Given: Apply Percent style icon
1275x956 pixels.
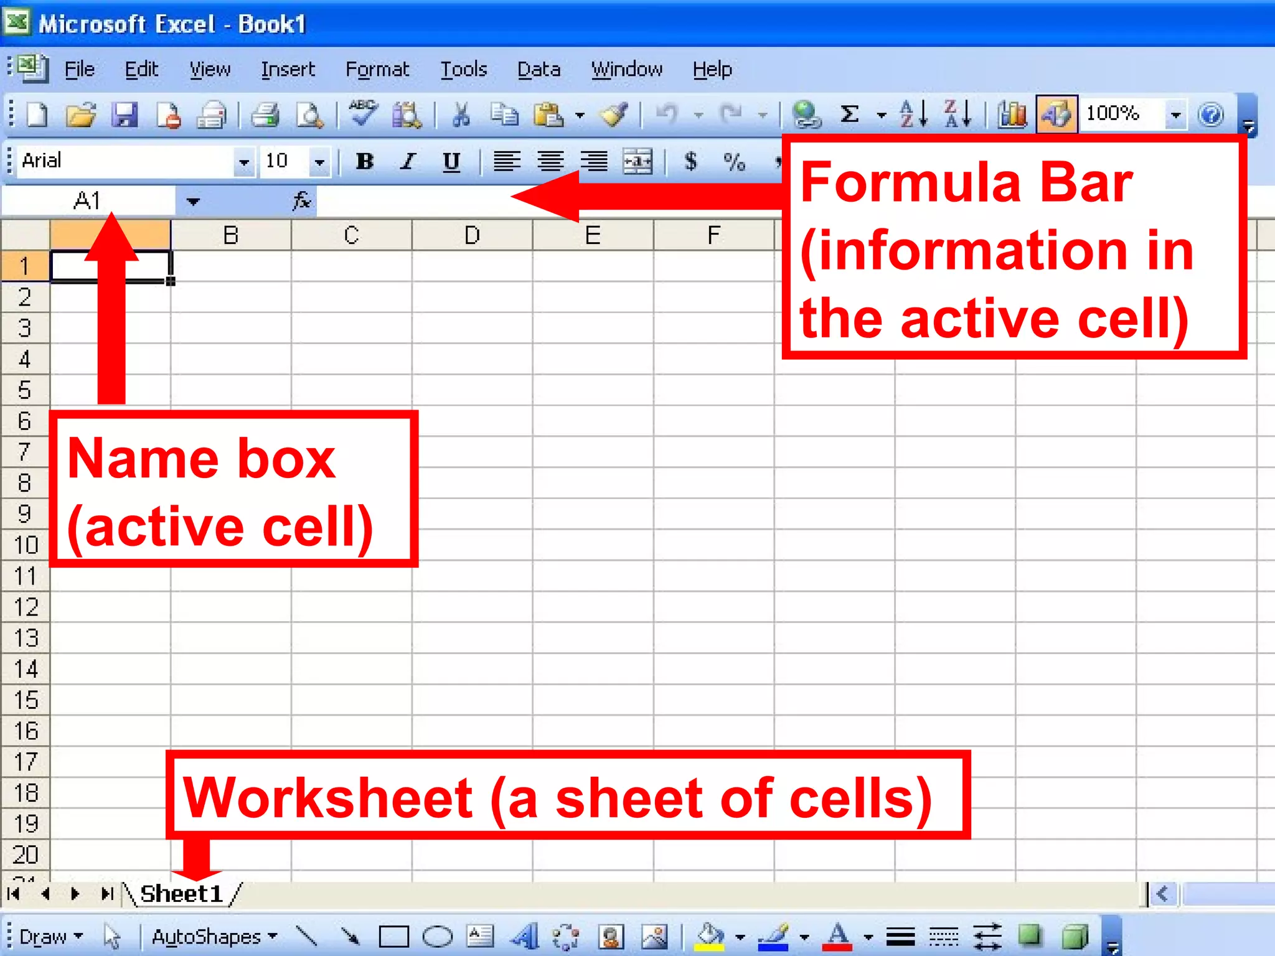Looking at the screenshot, I should coord(735,162).
